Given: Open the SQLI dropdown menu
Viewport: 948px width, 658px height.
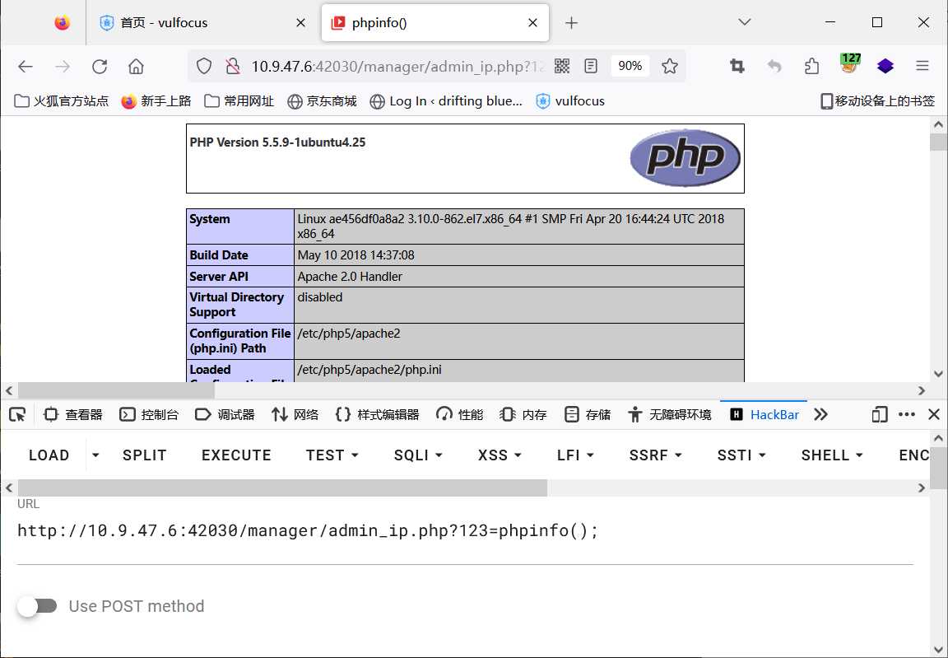Looking at the screenshot, I should click(x=418, y=455).
